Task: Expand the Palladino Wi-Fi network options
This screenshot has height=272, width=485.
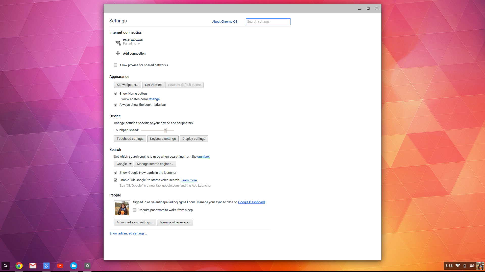Action: pos(139,44)
